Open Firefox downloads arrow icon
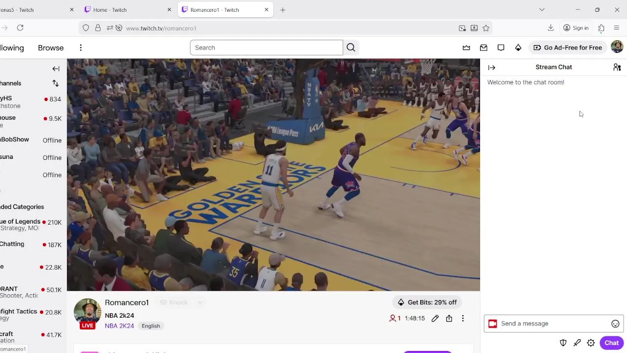Screen dimensions: 627x353 coord(551,28)
